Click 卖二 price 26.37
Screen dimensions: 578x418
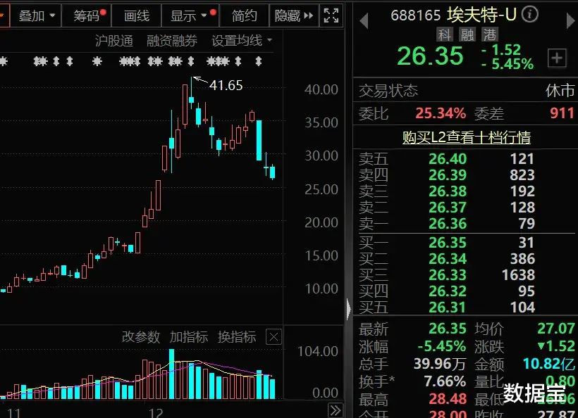pos(448,208)
